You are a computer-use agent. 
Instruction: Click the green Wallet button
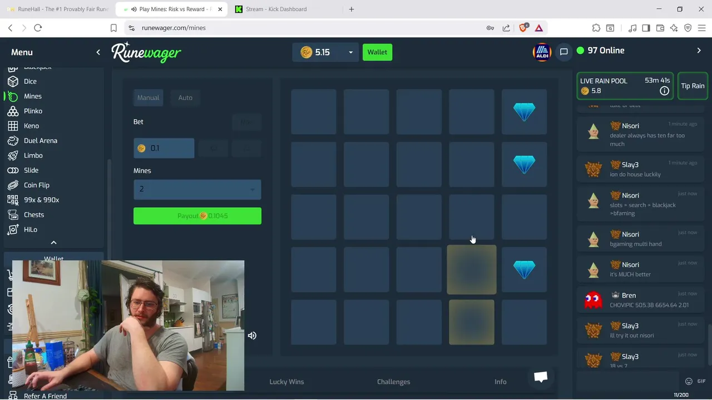pyautogui.click(x=377, y=52)
